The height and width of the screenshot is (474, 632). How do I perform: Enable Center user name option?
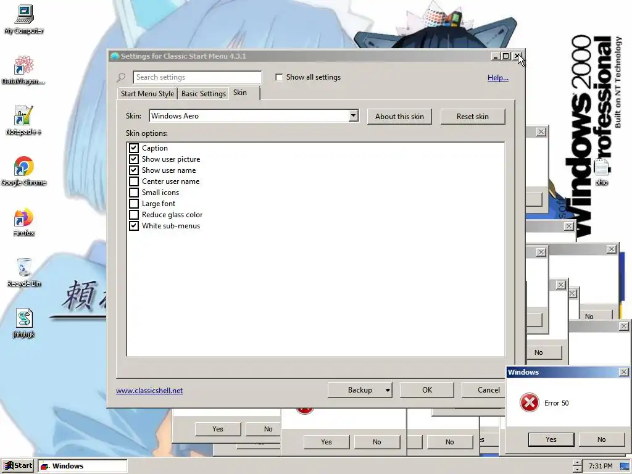pos(134,181)
